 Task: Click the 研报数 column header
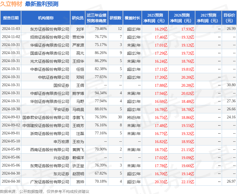115,18
